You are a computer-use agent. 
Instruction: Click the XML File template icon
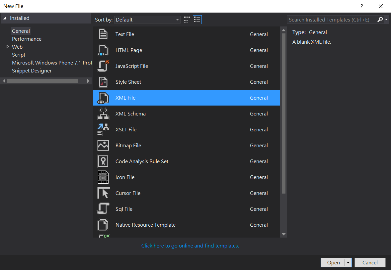103,98
